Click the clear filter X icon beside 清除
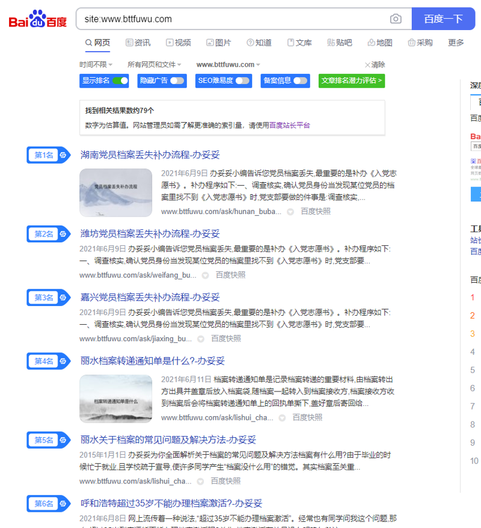Image resolution: width=481 pixels, height=528 pixels. coord(367,65)
